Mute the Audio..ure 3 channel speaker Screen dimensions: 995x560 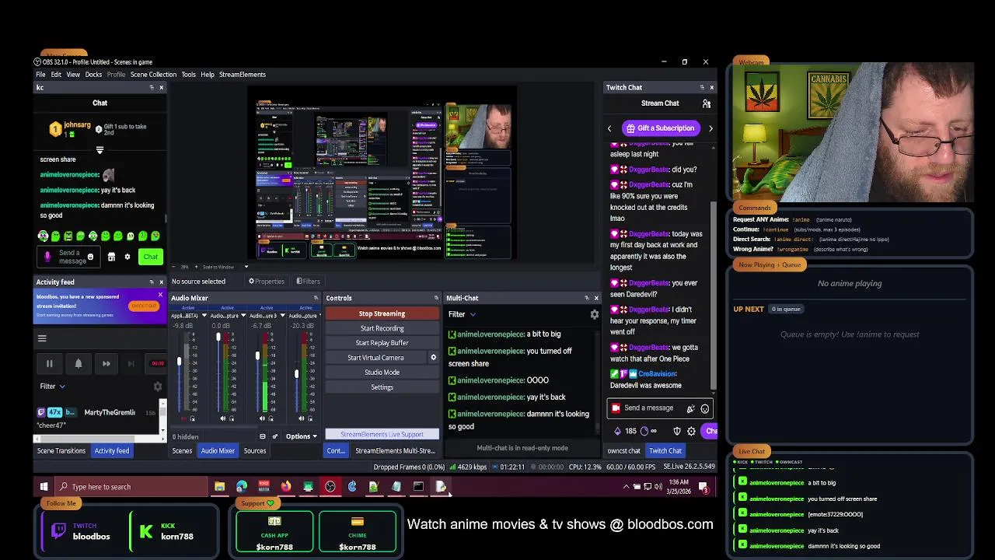tap(262, 418)
